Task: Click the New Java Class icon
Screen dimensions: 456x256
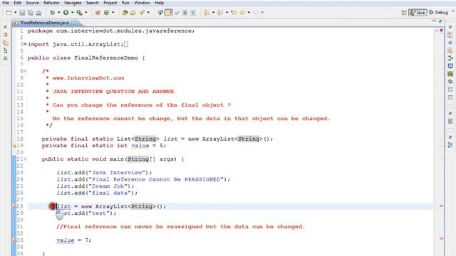Action: [106, 13]
